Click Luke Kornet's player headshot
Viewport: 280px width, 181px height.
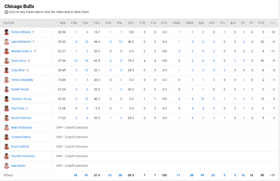[7, 166]
